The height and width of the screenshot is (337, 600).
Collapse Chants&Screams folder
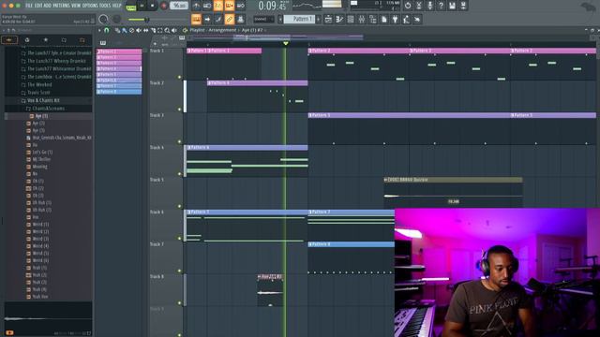48,109
